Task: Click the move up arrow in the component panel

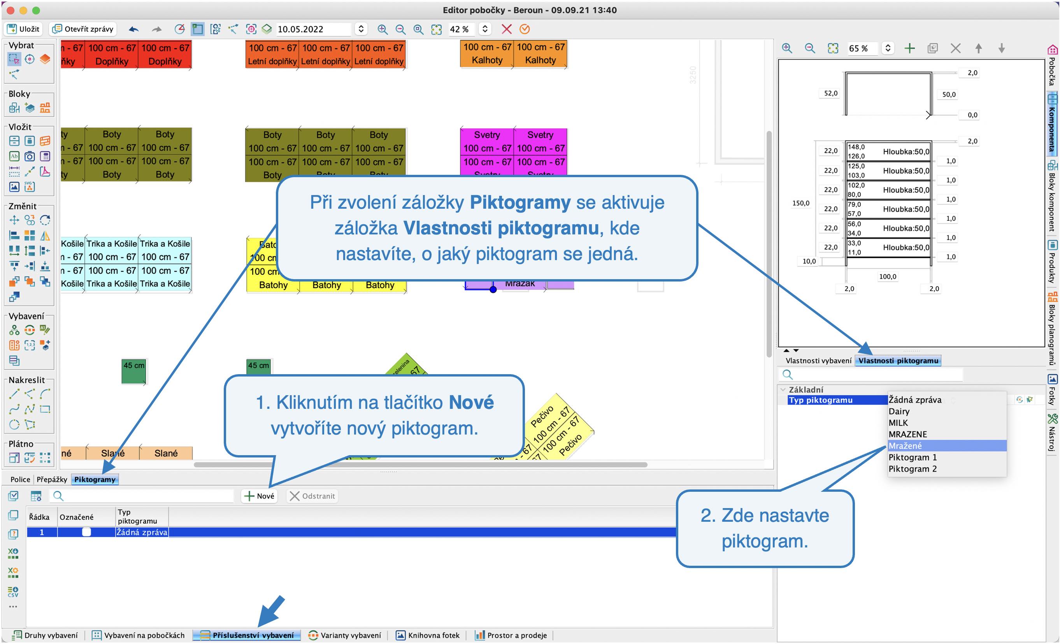Action: pos(978,48)
